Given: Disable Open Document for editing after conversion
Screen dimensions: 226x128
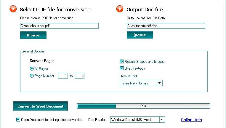Looking at the screenshot, I should click(18, 119).
